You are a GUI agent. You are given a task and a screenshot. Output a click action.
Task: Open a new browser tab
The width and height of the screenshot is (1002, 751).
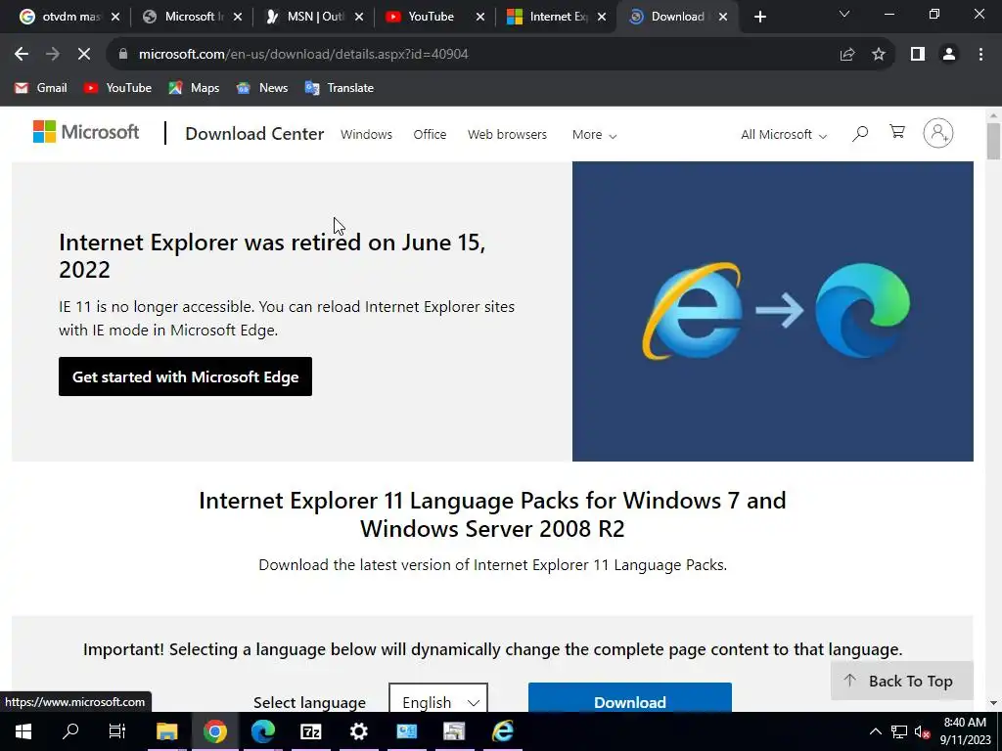pyautogui.click(x=759, y=17)
